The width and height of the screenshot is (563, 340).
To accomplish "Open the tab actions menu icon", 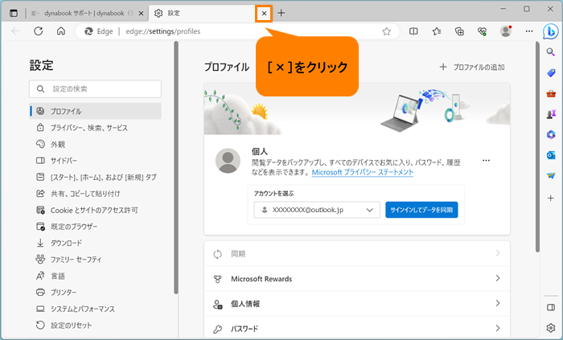I will (x=14, y=14).
